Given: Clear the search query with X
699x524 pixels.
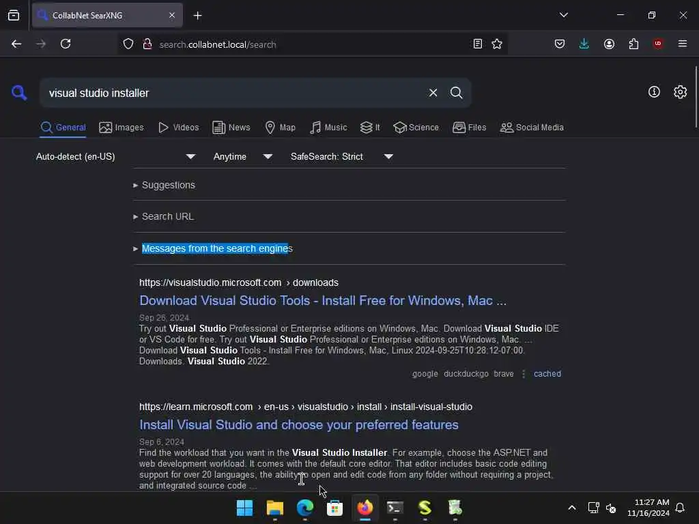Looking at the screenshot, I should click(433, 93).
